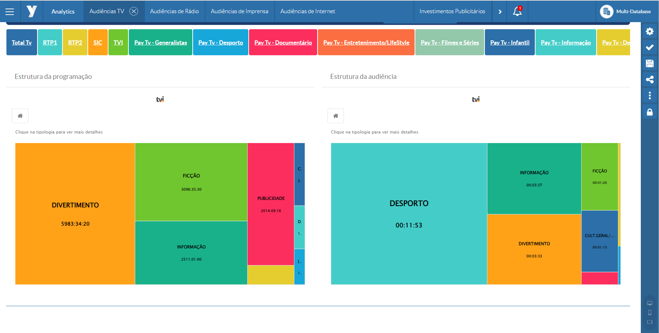Reset programação treemap with home icon
Screen dimensions: 659x333
click(20, 116)
